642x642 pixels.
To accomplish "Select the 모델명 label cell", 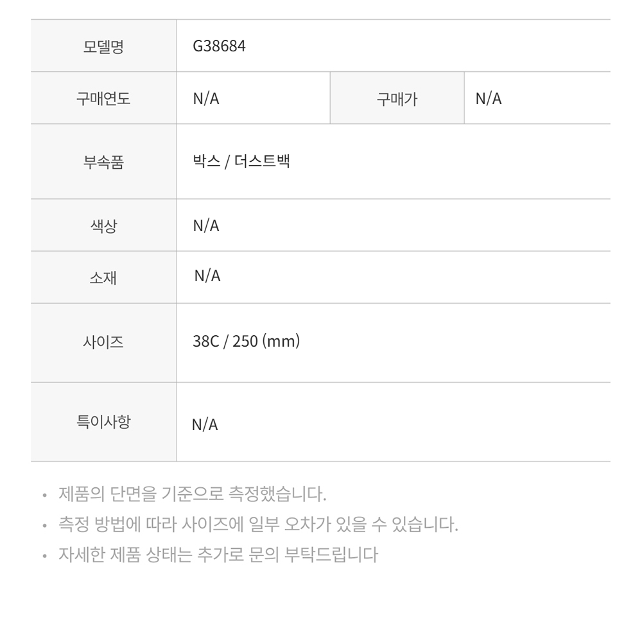I will tap(103, 46).
